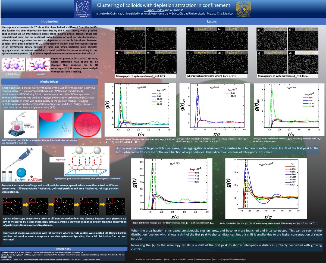Click the CONACyT financial support acknowledgement

(x=190, y=259)
